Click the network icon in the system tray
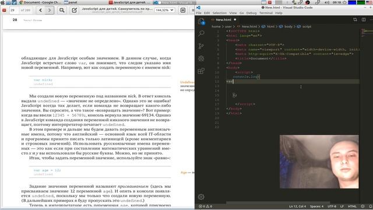 (318, 2)
